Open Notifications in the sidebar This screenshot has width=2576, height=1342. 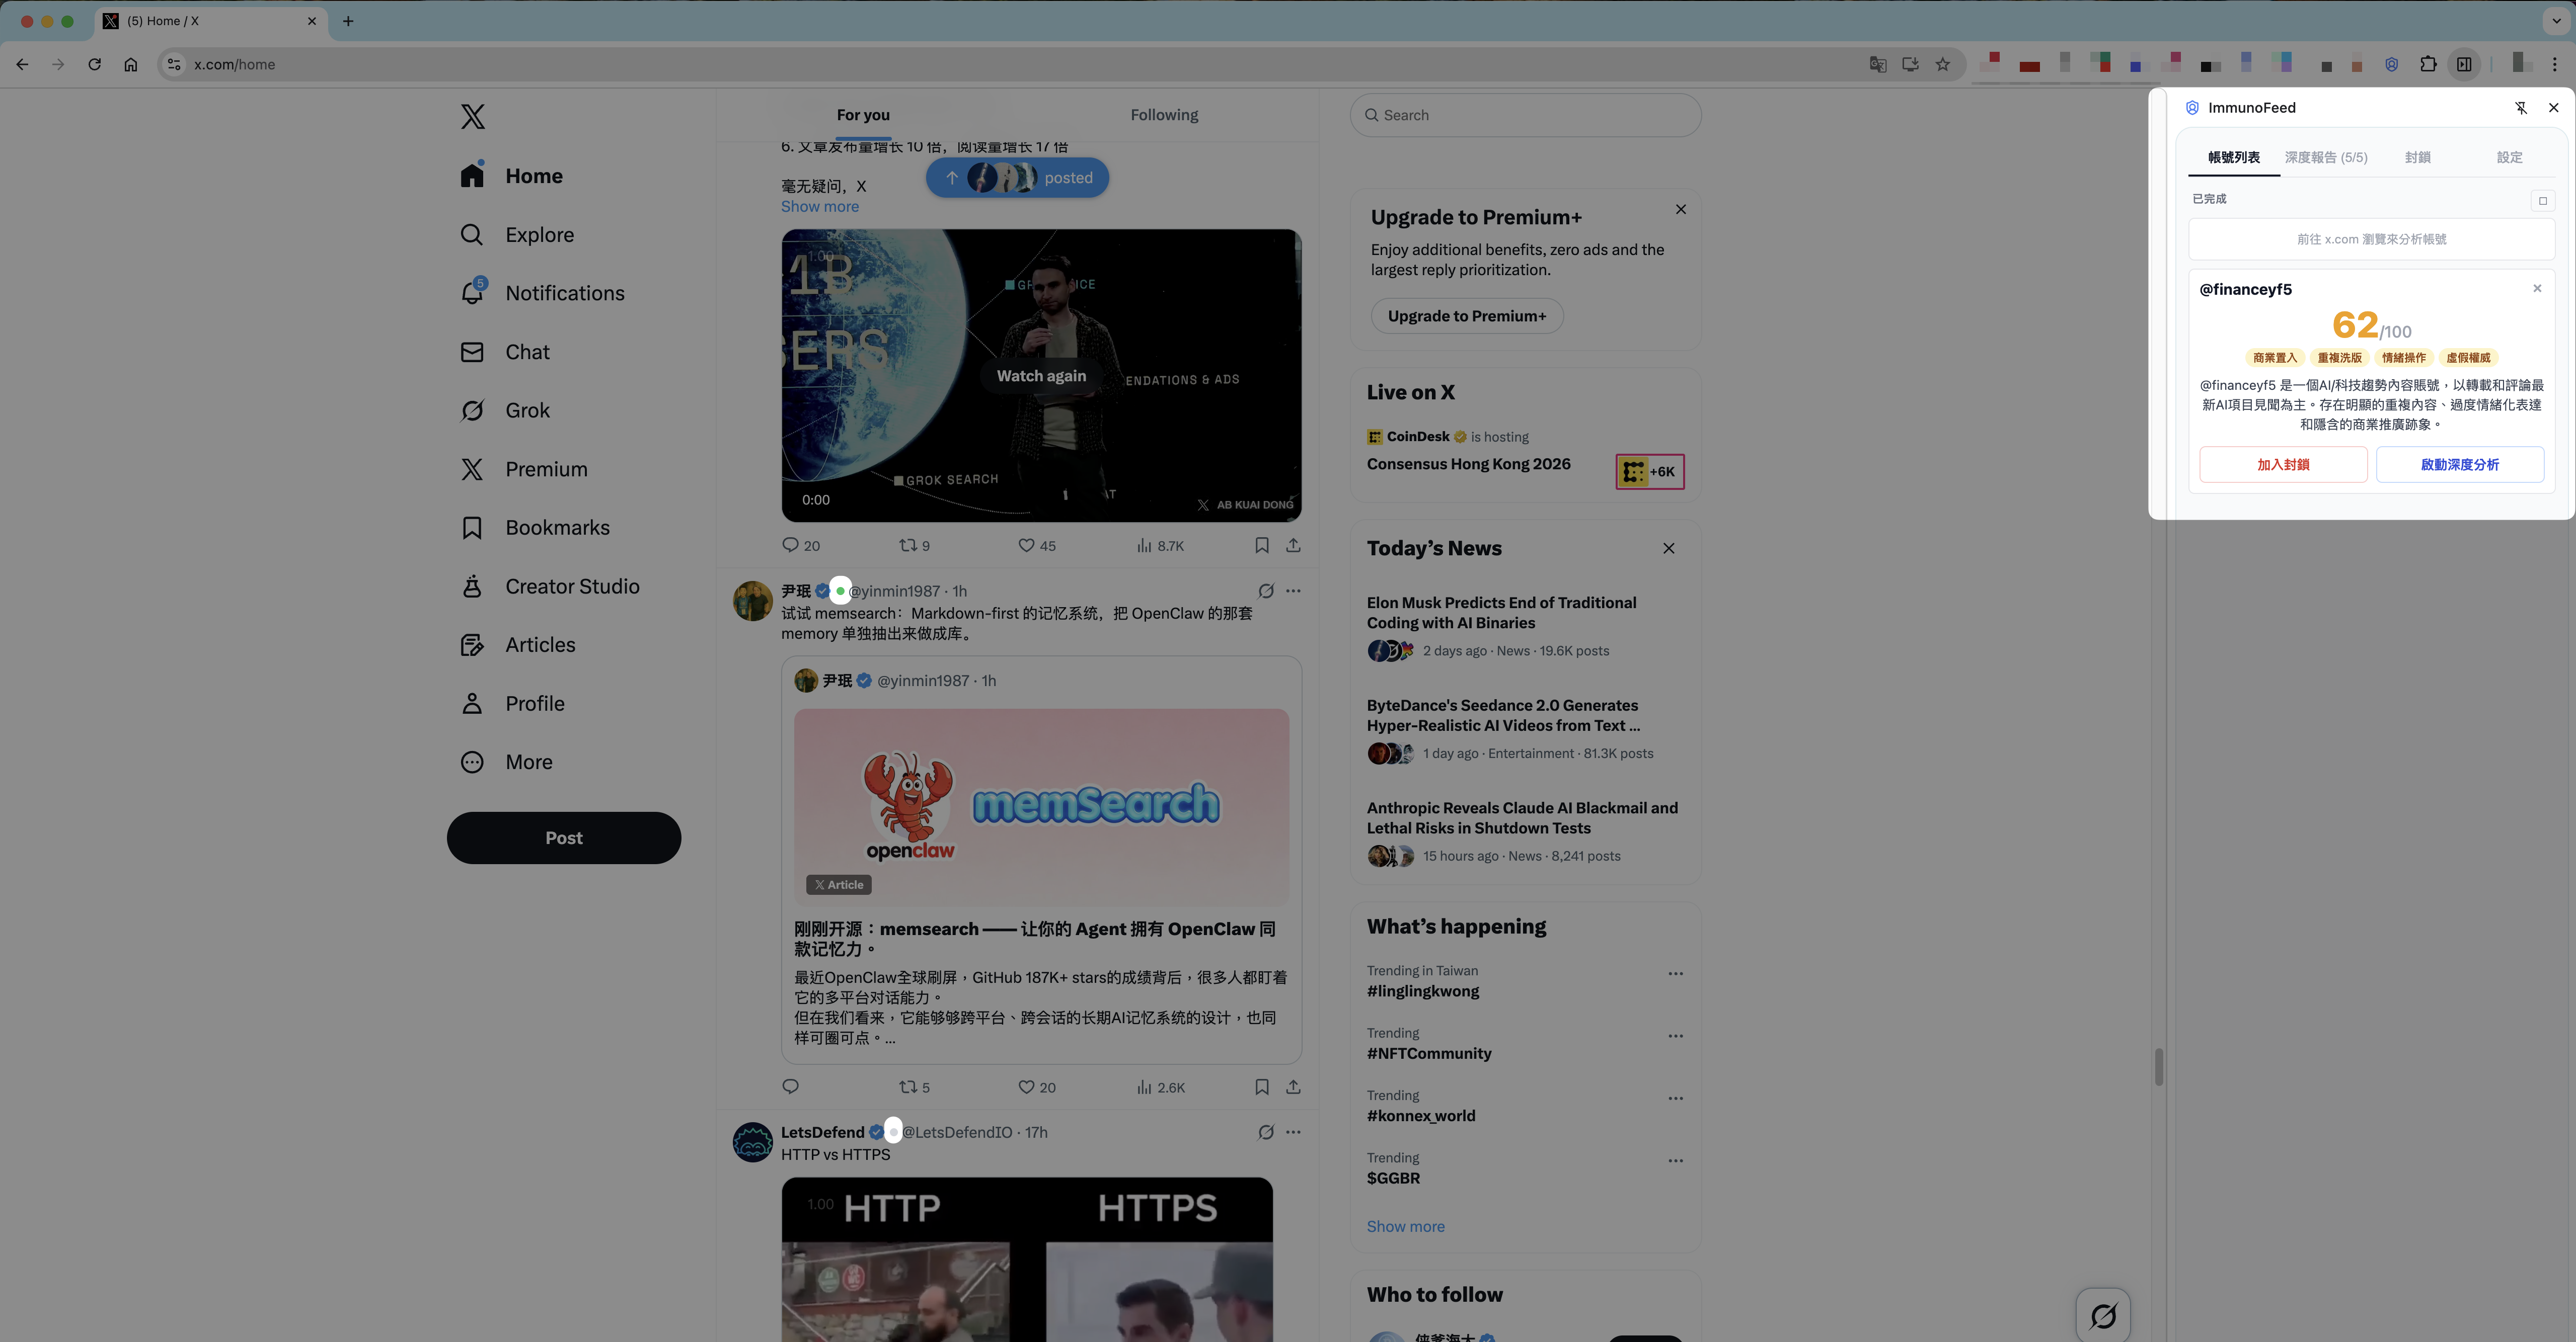[x=564, y=293]
